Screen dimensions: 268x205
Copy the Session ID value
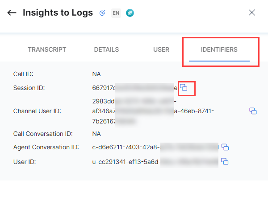tap(183, 88)
